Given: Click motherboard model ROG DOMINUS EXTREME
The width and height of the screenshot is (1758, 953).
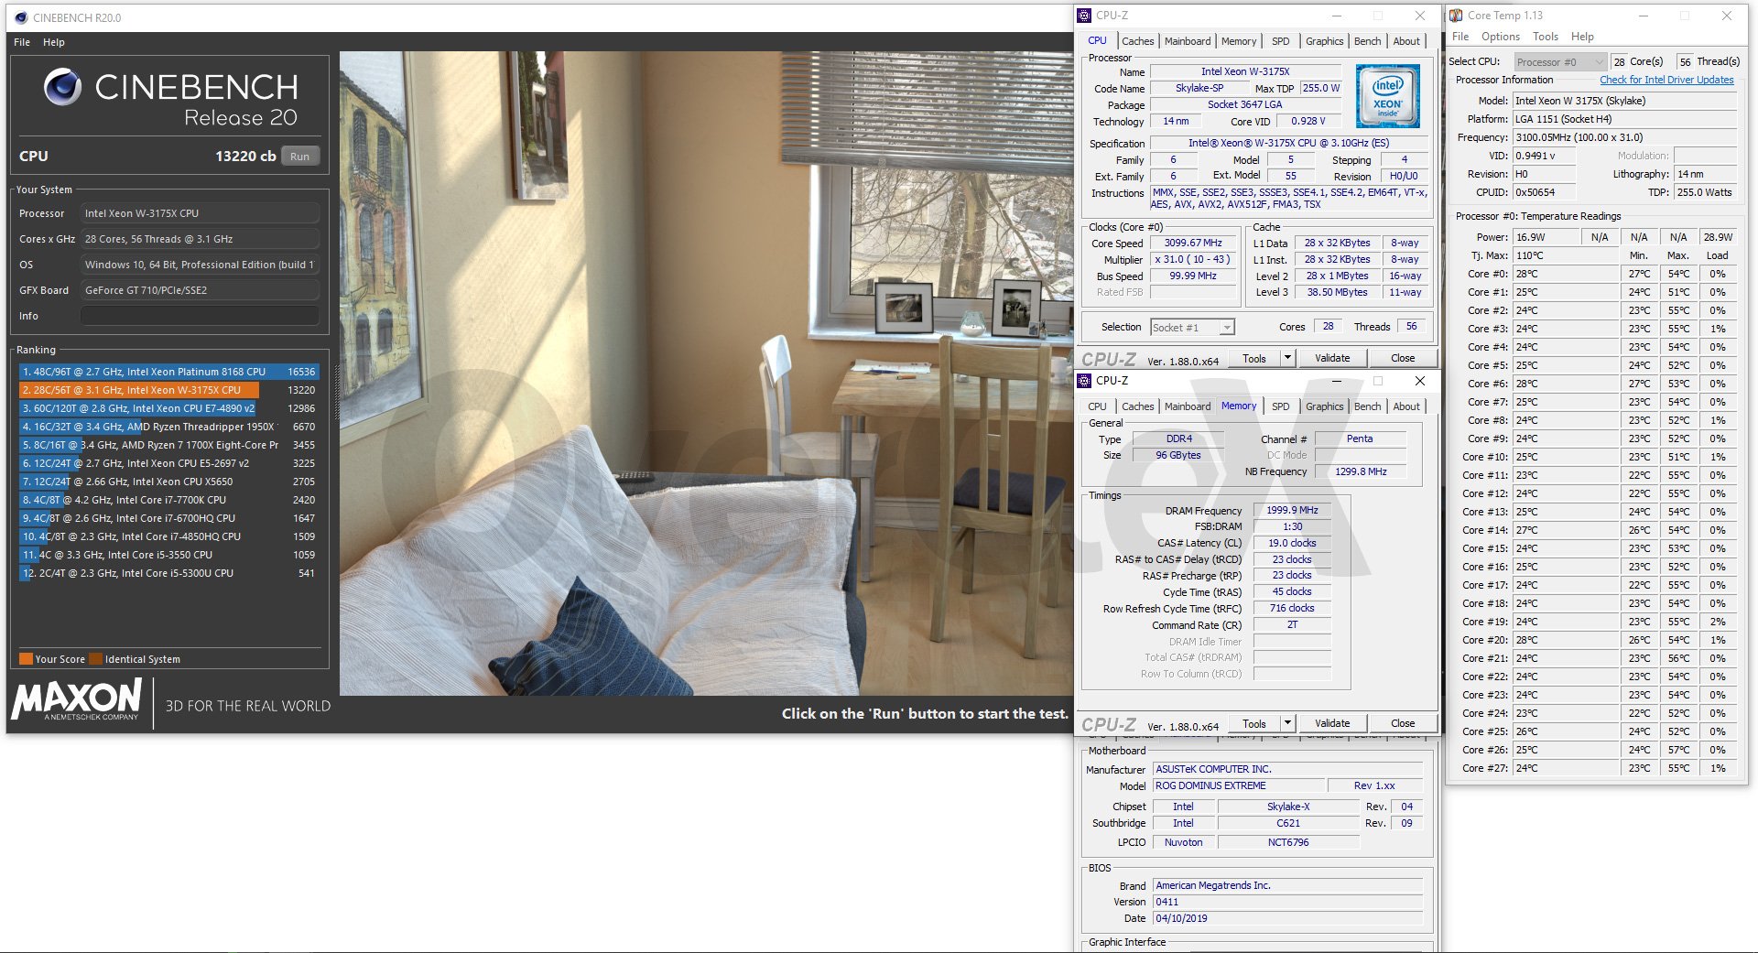Looking at the screenshot, I should [1238, 785].
